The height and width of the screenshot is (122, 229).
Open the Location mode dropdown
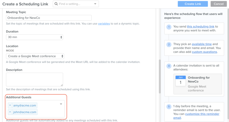(x=35, y=56)
